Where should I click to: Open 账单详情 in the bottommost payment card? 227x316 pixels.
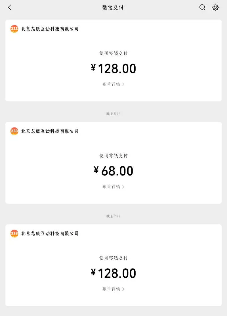click(x=111, y=289)
